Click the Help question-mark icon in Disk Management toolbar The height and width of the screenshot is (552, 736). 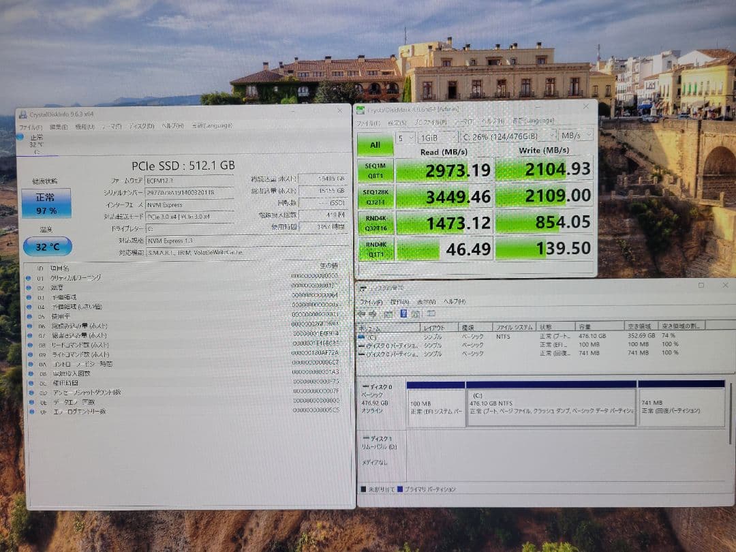tap(403, 313)
